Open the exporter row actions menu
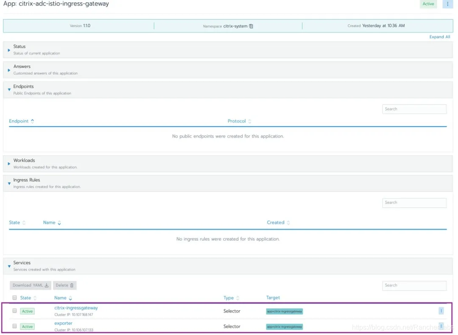458x335 pixels. pyautogui.click(x=441, y=326)
